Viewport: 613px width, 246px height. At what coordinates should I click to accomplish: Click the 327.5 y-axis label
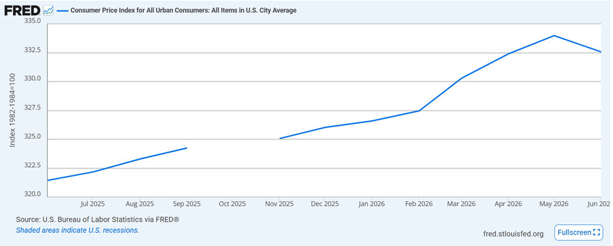click(33, 108)
